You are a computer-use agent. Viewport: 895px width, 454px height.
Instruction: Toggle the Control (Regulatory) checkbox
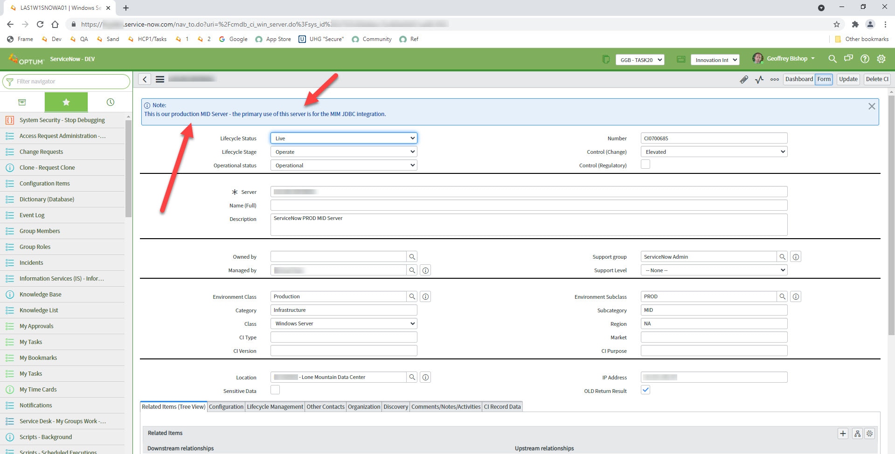point(645,165)
